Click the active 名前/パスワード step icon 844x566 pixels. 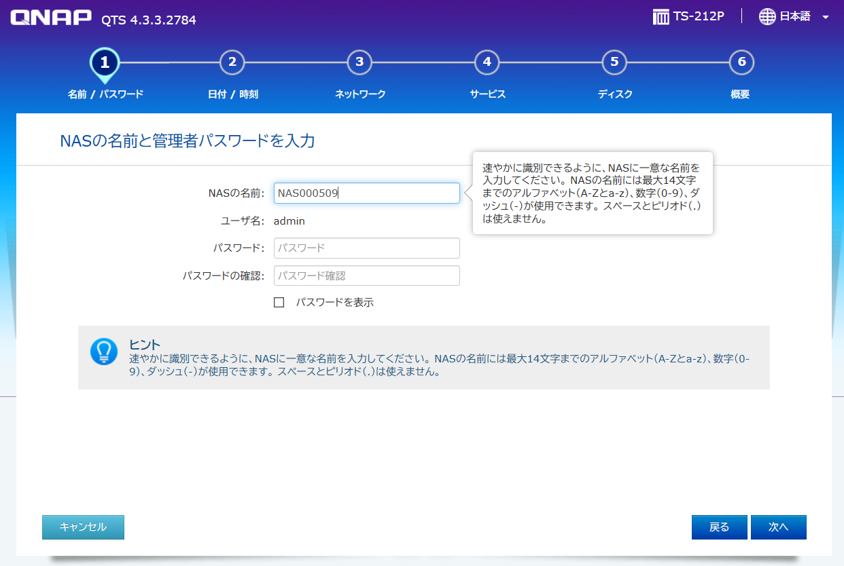pos(105,62)
